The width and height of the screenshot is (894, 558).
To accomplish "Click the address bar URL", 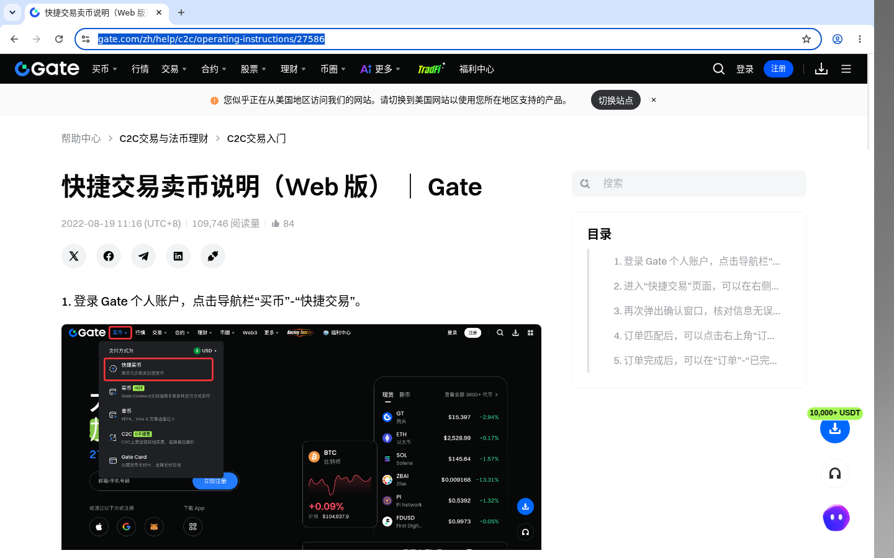I will tap(211, 39).
